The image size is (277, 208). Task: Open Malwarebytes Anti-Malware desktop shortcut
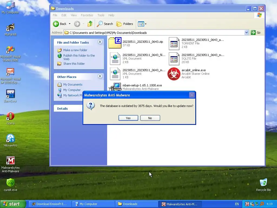tap(10, 164)
